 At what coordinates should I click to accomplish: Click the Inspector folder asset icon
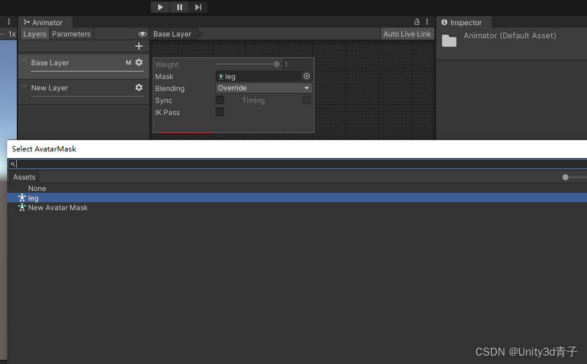click(449, 40)
